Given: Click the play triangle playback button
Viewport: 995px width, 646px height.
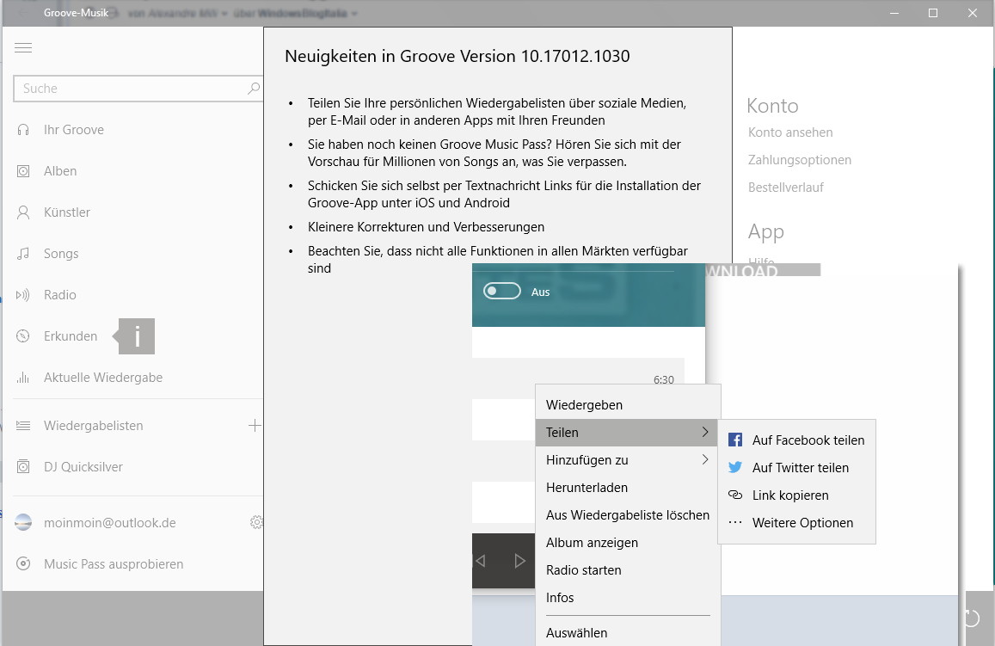Looking at the screenshot, I should pos(519,561).
